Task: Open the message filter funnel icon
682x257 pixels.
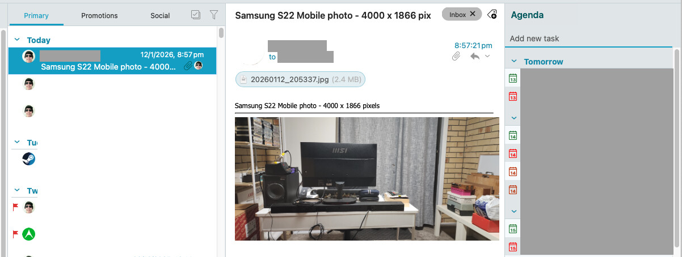Action: tap(214, 15)
